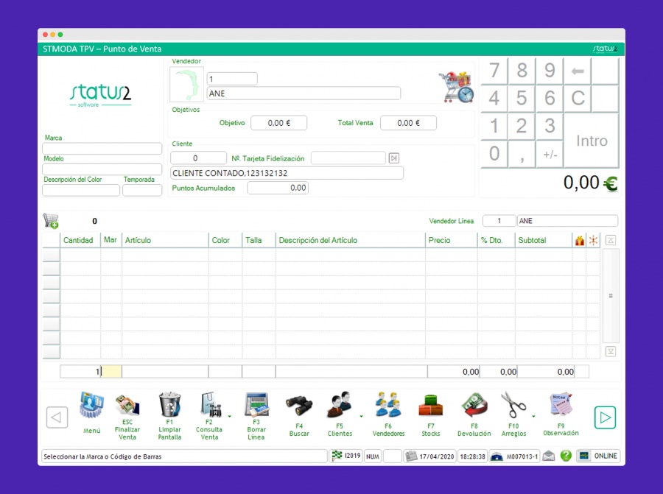Check inventory via F7 Stocks icon

430,406
